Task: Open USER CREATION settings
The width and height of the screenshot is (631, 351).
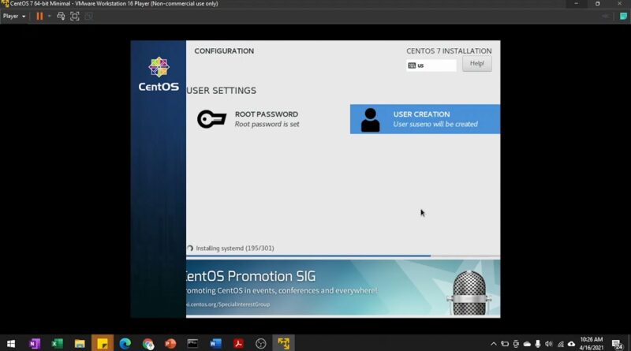Action: 425,119
